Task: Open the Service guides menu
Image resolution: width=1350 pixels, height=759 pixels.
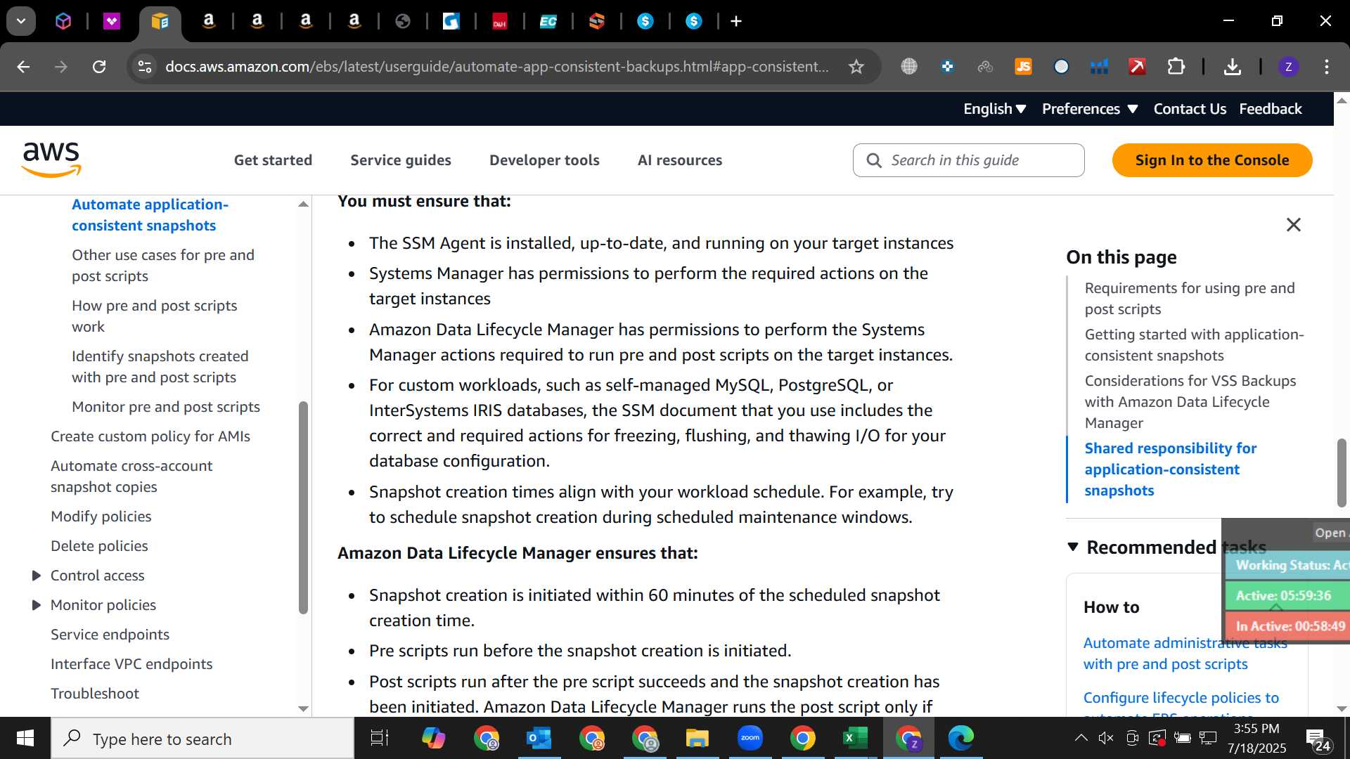Action: pyautogui.click(x=401, y=160)
